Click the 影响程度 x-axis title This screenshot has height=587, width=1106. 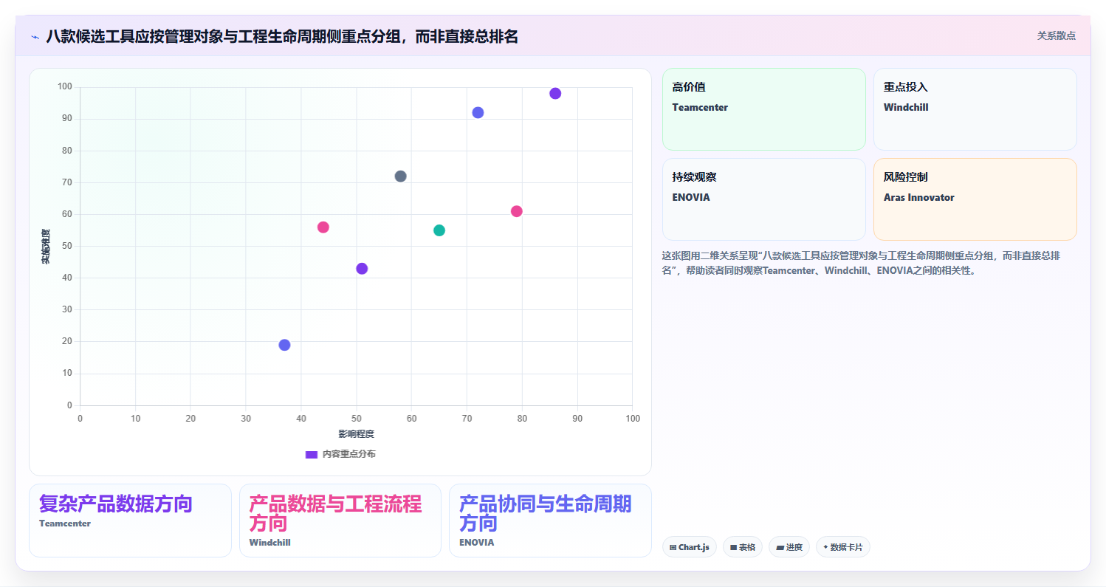pyautogui.click(x=357, y=434)
